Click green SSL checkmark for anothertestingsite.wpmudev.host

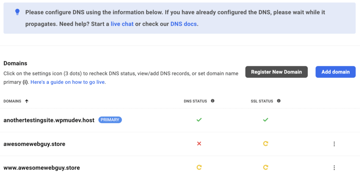pos(265,120)
